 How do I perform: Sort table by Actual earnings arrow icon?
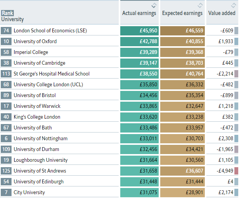(x=154, y=5)
